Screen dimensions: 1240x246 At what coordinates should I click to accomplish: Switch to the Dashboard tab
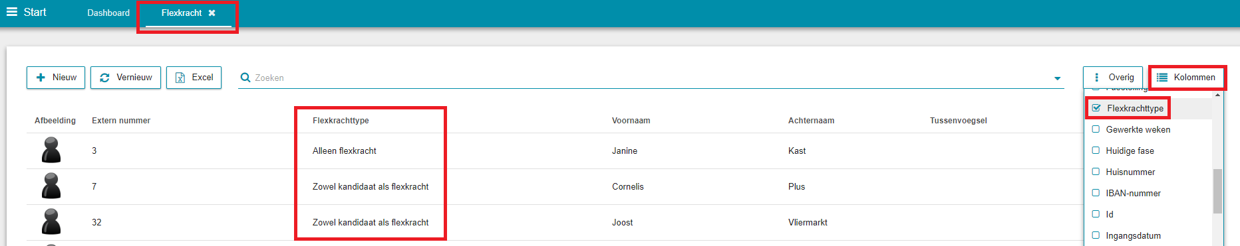coord(108,13)
